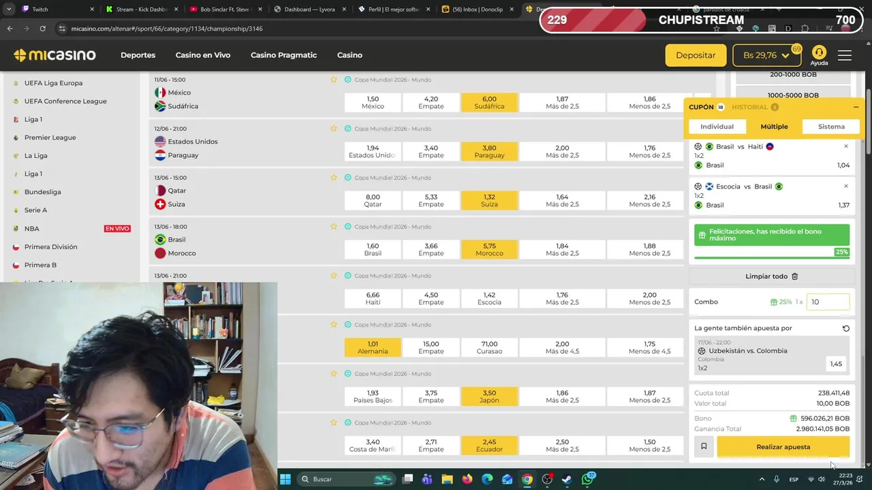
Task: Go back in browser history
Action: tap(10, 29)
